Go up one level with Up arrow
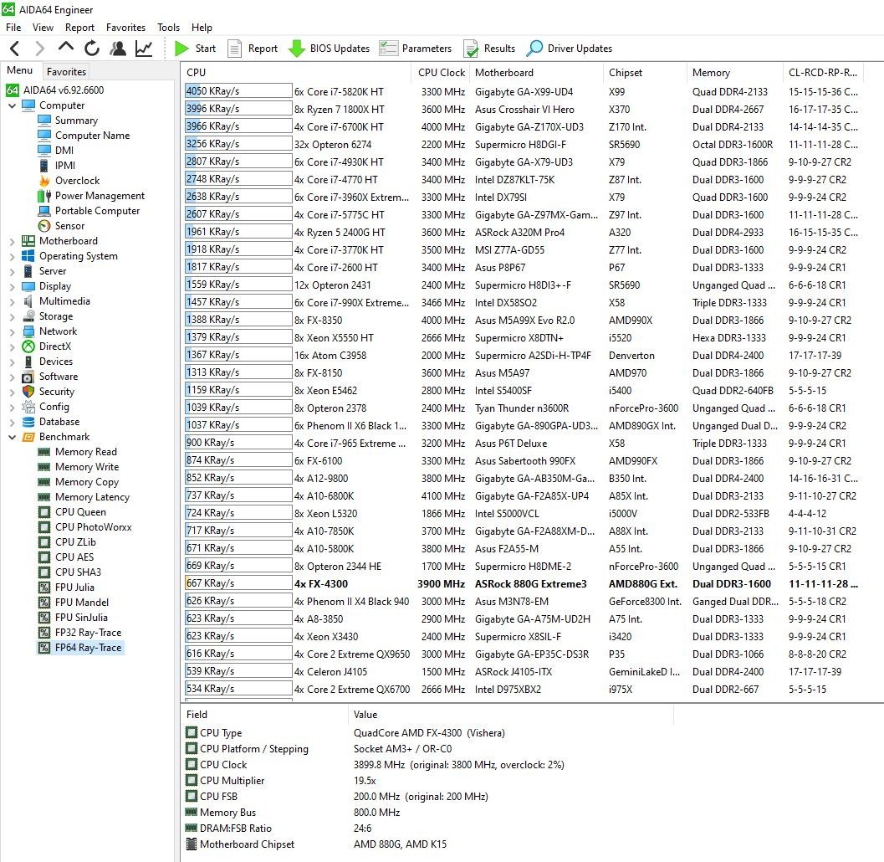Viewport: 884px width, 862px height. point(65,48)
